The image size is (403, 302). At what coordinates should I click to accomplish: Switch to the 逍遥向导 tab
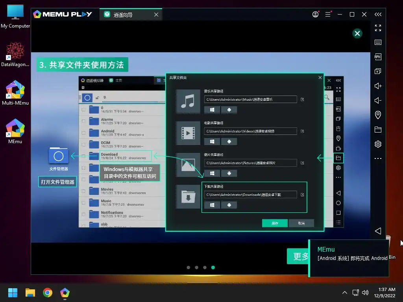point(131,15)
